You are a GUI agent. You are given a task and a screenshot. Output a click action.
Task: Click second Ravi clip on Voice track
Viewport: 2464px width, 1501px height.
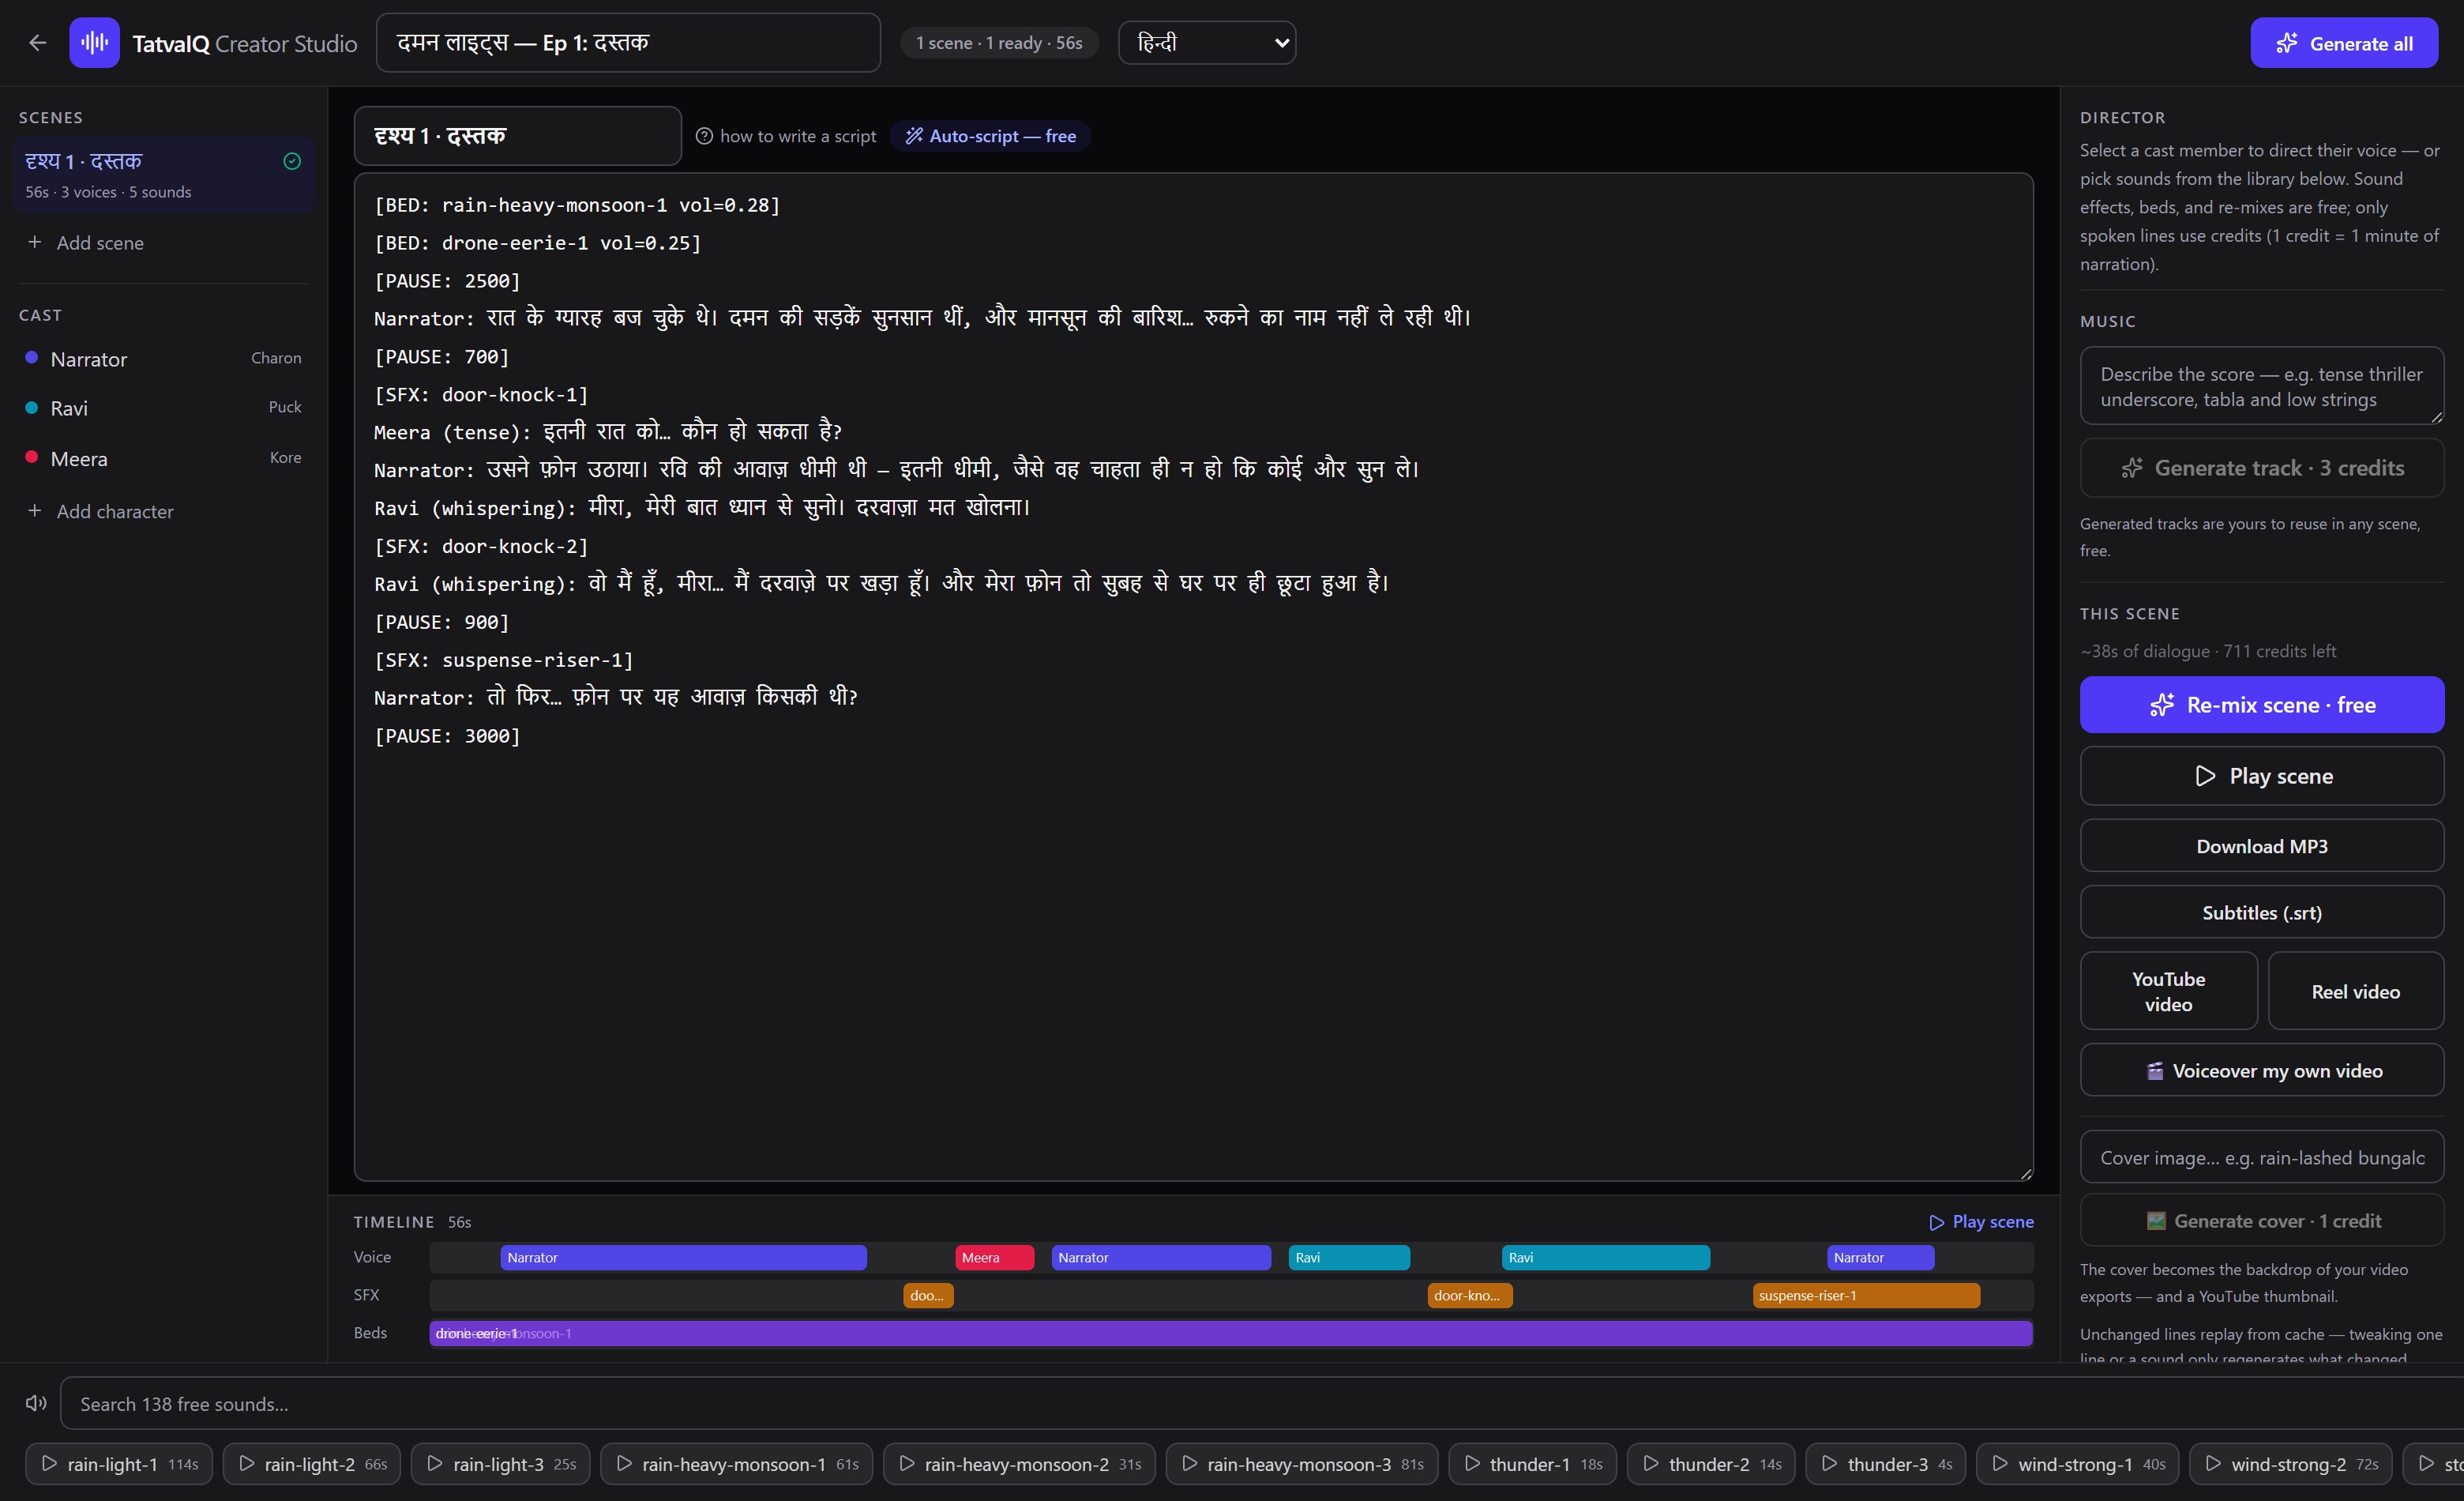point(1606,1257)
